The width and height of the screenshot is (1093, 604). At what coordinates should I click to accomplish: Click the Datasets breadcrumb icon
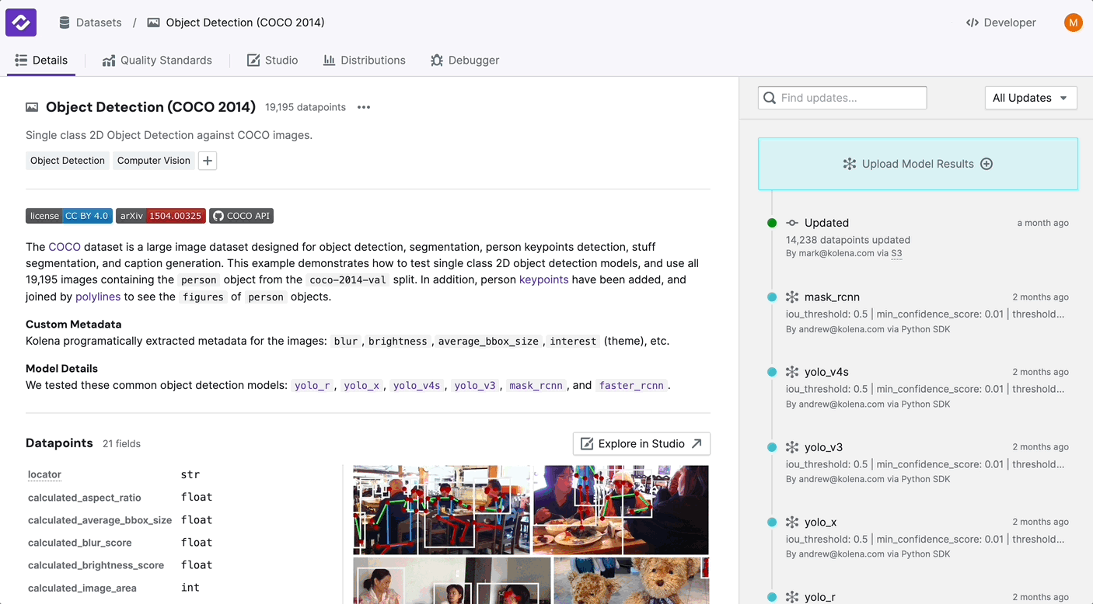coord(64,22)
